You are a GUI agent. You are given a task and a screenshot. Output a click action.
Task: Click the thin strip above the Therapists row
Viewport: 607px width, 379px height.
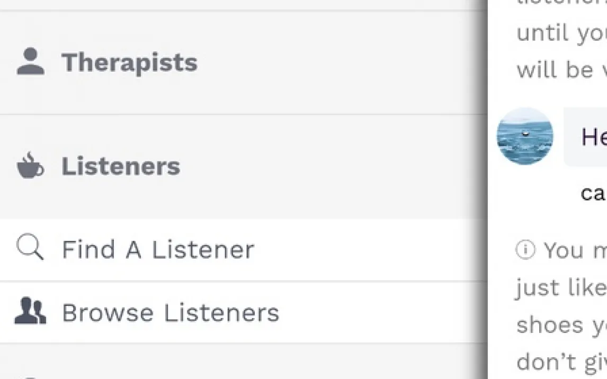pos(244,5)
